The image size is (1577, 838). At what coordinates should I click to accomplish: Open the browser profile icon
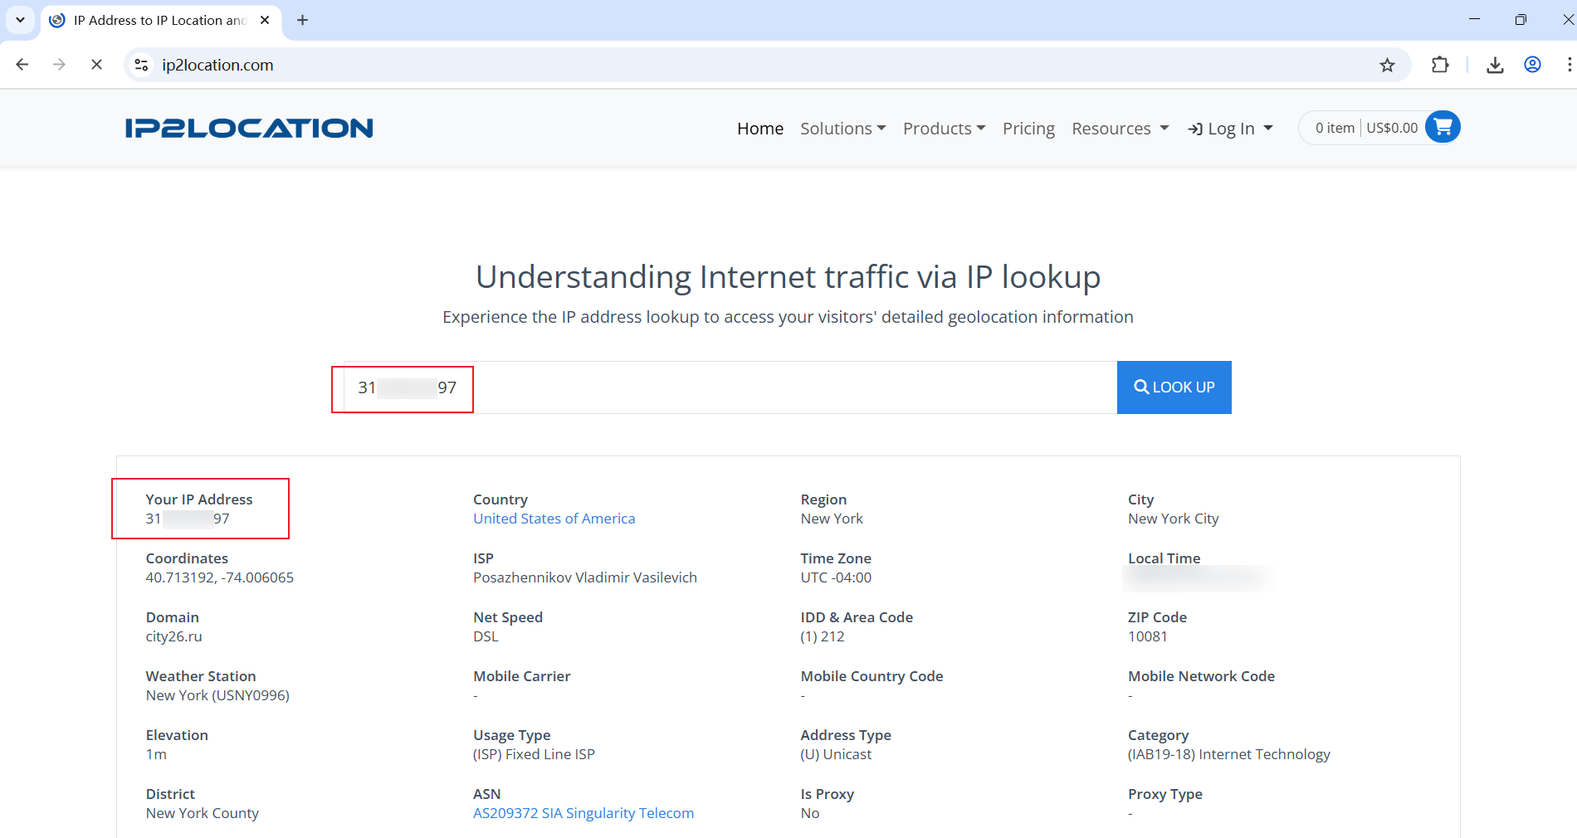click(x=1532, y=65)
